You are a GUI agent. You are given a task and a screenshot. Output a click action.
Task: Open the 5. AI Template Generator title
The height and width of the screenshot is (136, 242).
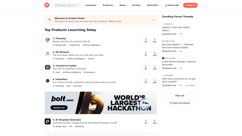[x=67, y=120]
